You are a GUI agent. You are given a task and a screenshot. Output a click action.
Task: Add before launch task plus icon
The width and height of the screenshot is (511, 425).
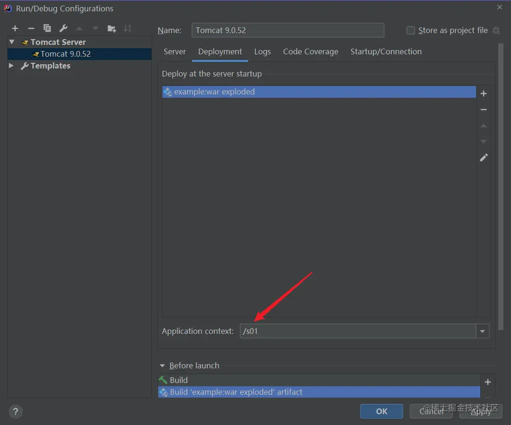488,382
